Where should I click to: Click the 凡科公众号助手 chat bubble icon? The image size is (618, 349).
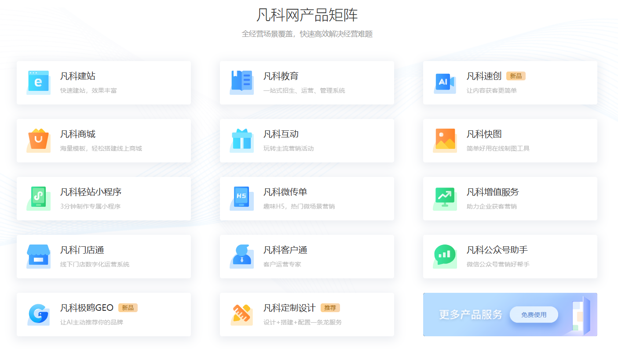(x=445, y=256)
